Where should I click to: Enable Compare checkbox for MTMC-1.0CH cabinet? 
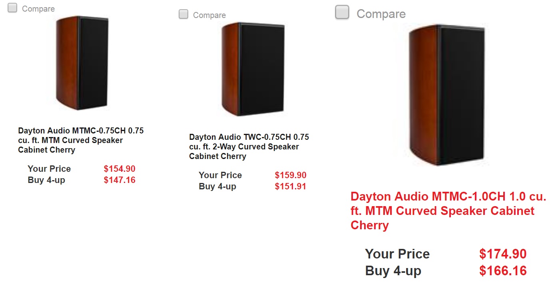342,12
